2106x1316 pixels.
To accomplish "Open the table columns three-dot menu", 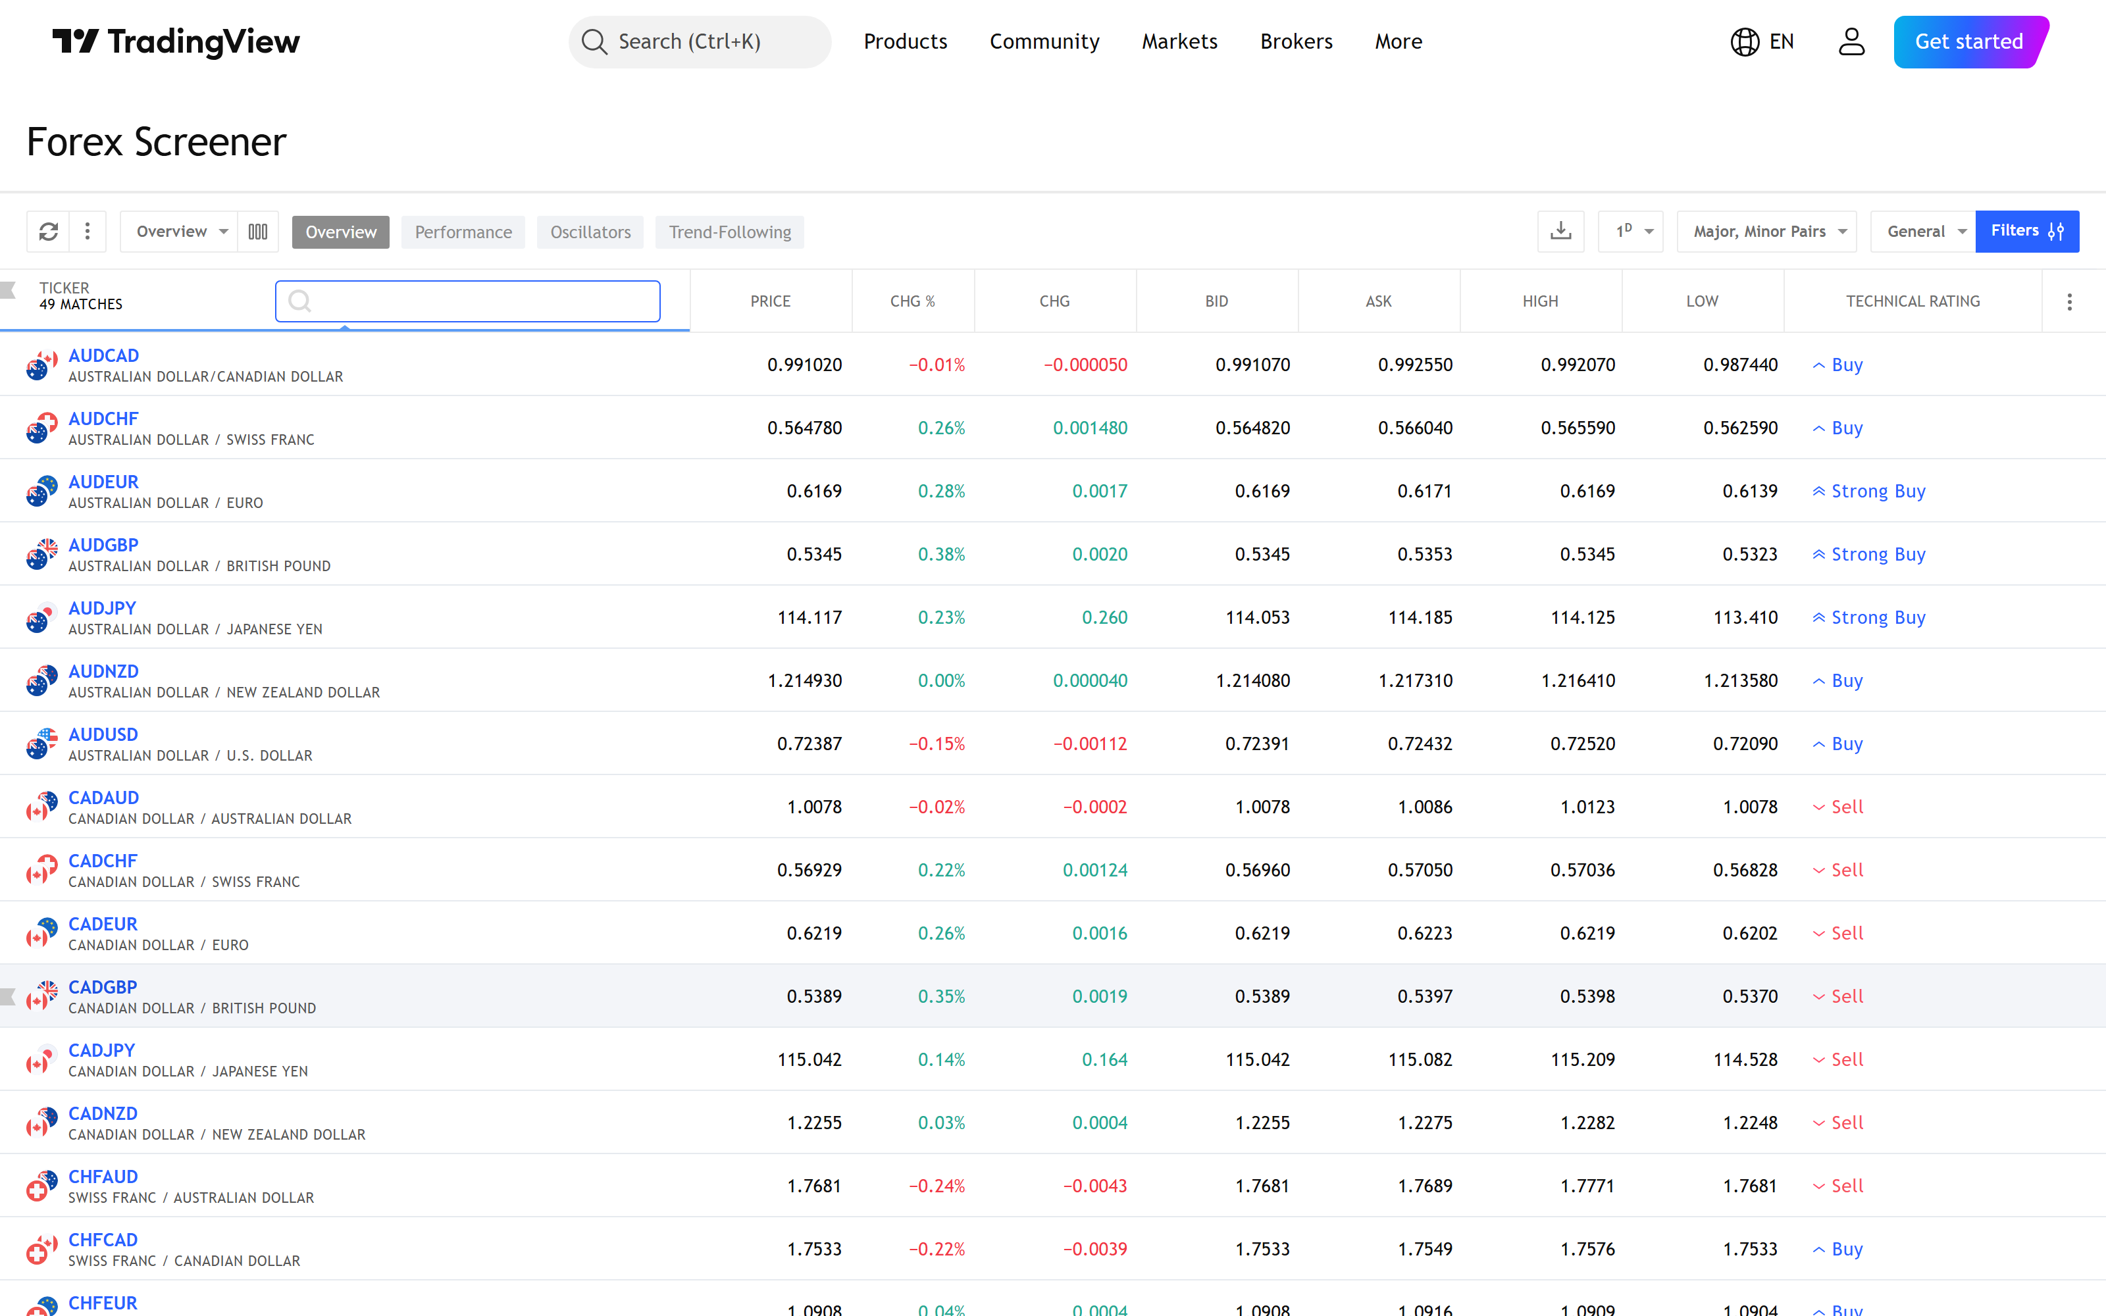I will (2069, 301).
